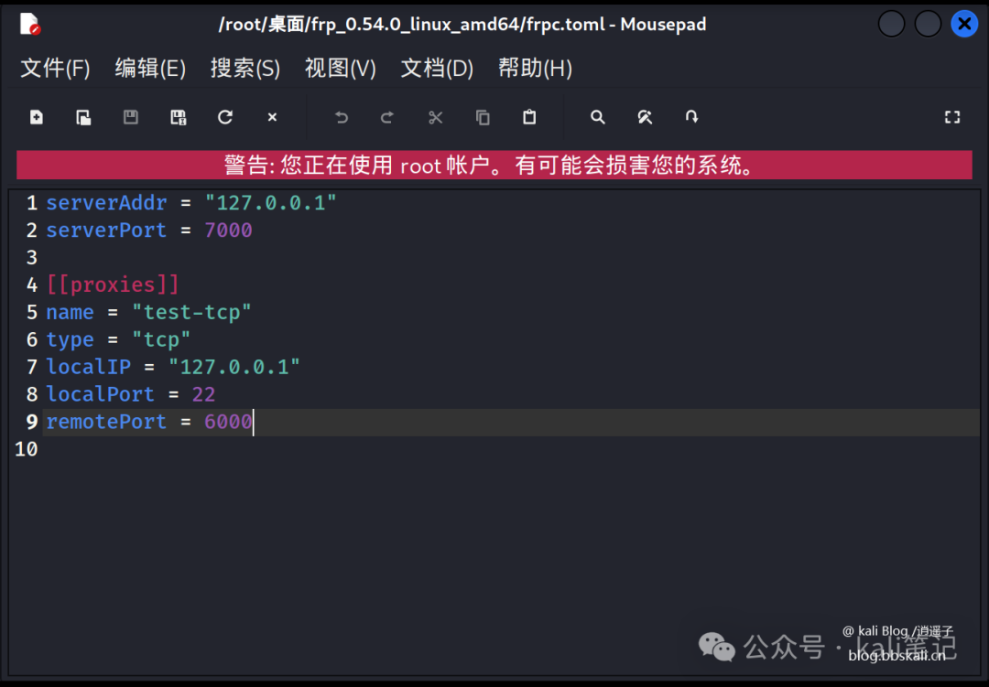The image size is (989, 687).
Task: Open the 搜索(S) menu
Action: [245, 68]
